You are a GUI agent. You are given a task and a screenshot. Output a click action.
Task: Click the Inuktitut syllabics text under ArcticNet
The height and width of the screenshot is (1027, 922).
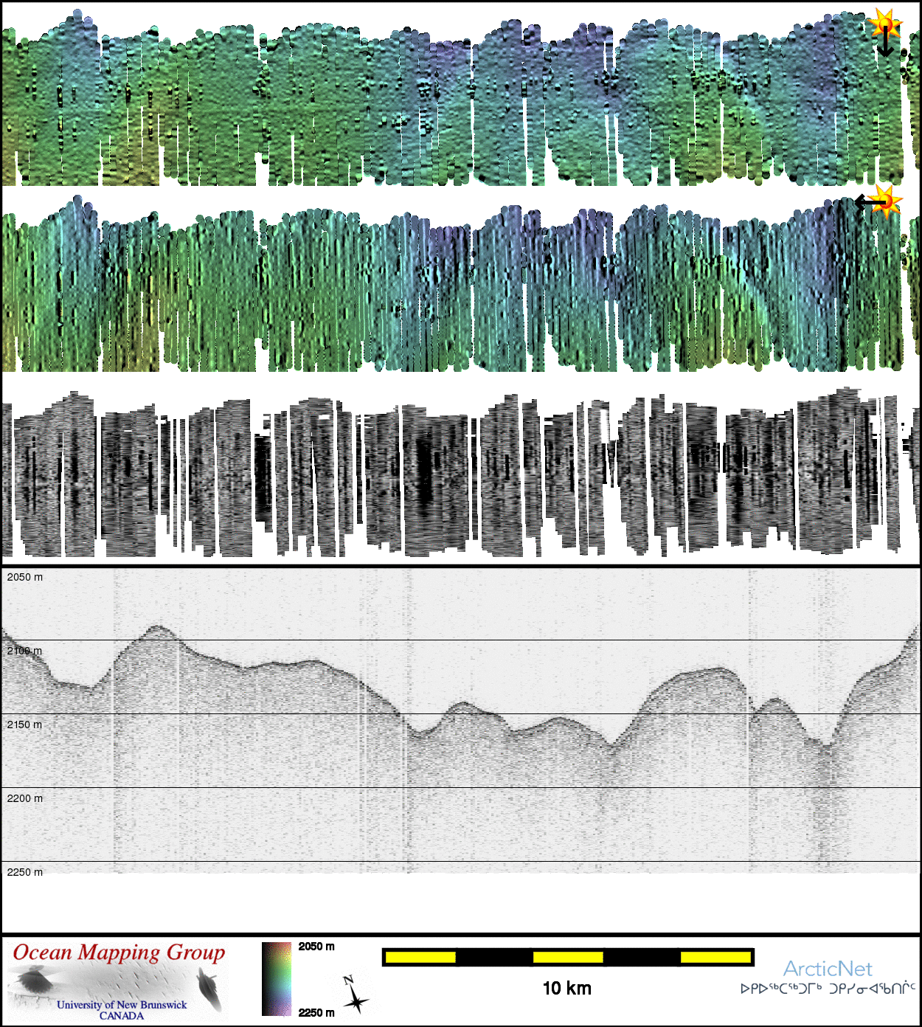828,989
